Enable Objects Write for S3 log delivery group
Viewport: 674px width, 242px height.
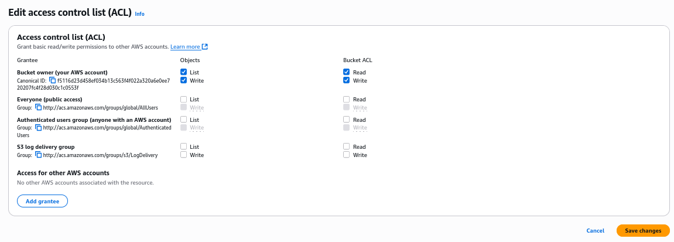pos(183,155)
